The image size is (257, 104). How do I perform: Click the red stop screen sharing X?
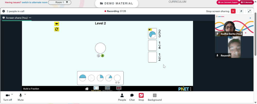point(233,11)
